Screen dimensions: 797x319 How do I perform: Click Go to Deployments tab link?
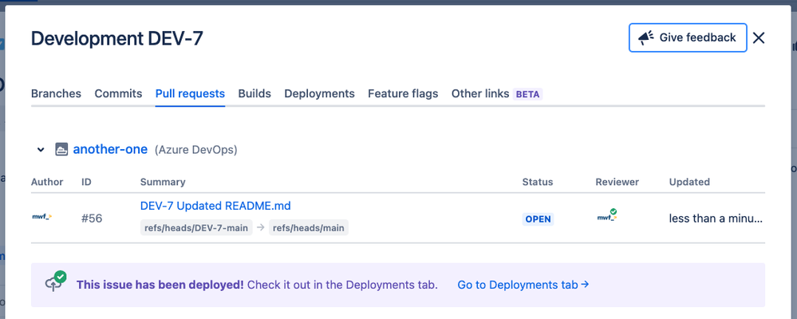[523, 285]
